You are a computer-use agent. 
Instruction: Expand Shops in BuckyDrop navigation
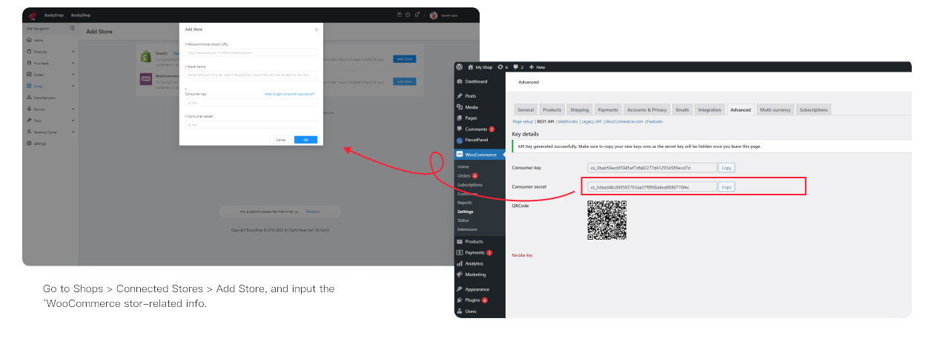(x=73, y=86)
